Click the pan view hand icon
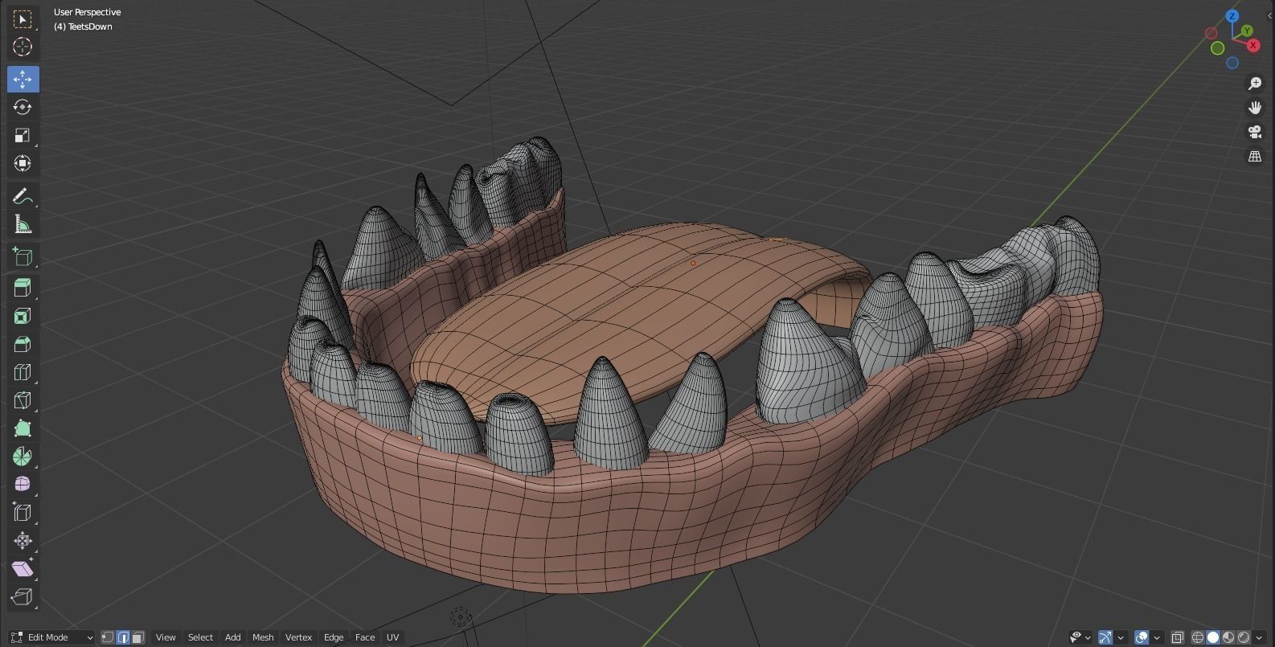This screenshot has width=1275, height=647. tap(1255, 108)
